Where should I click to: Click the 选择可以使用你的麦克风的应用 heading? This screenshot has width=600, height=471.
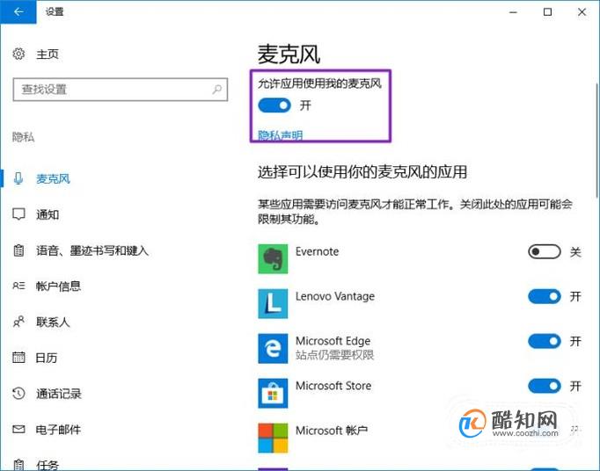362,172
